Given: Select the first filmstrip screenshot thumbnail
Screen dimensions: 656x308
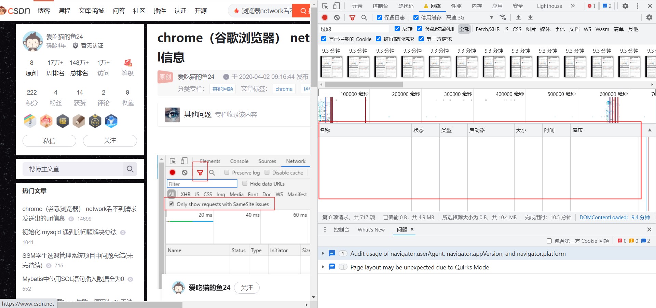Looking at the screenshot, I should click(331, 67).
